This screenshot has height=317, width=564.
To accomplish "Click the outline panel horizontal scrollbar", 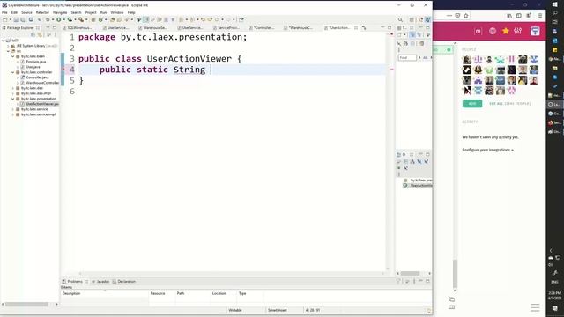I will [411, 274].
